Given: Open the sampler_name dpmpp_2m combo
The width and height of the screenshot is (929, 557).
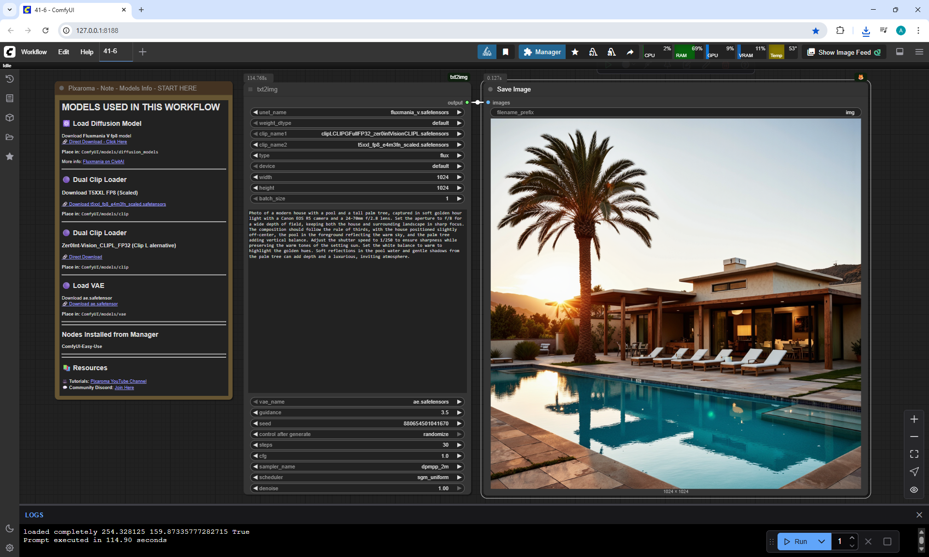Looking at the screenshot, I should point(357,467).
